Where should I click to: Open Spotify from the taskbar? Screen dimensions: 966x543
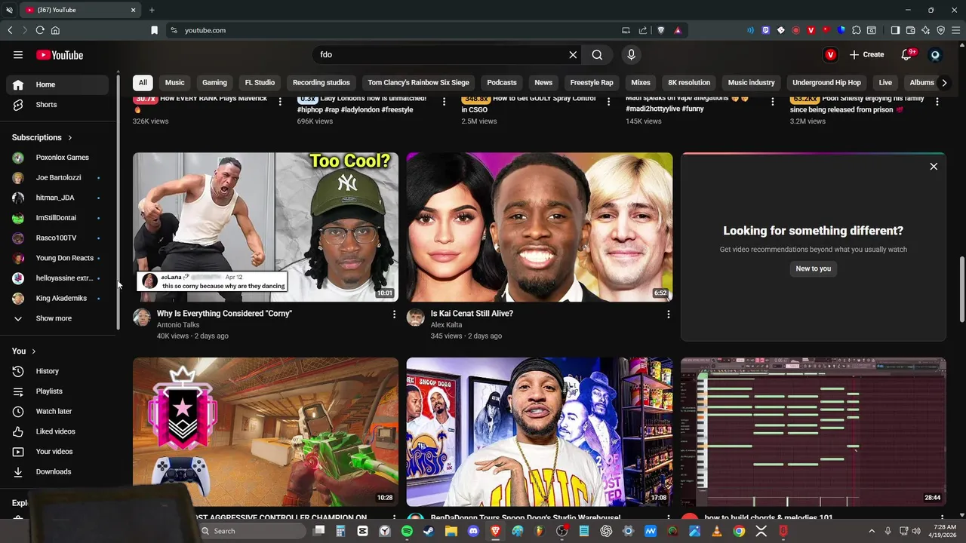tap(407, 531)
